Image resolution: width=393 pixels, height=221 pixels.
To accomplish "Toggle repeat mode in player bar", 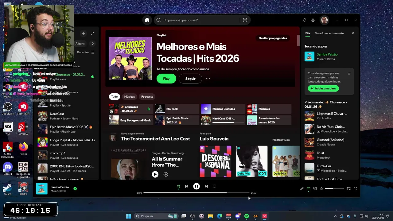I will [x=215, y=186].
